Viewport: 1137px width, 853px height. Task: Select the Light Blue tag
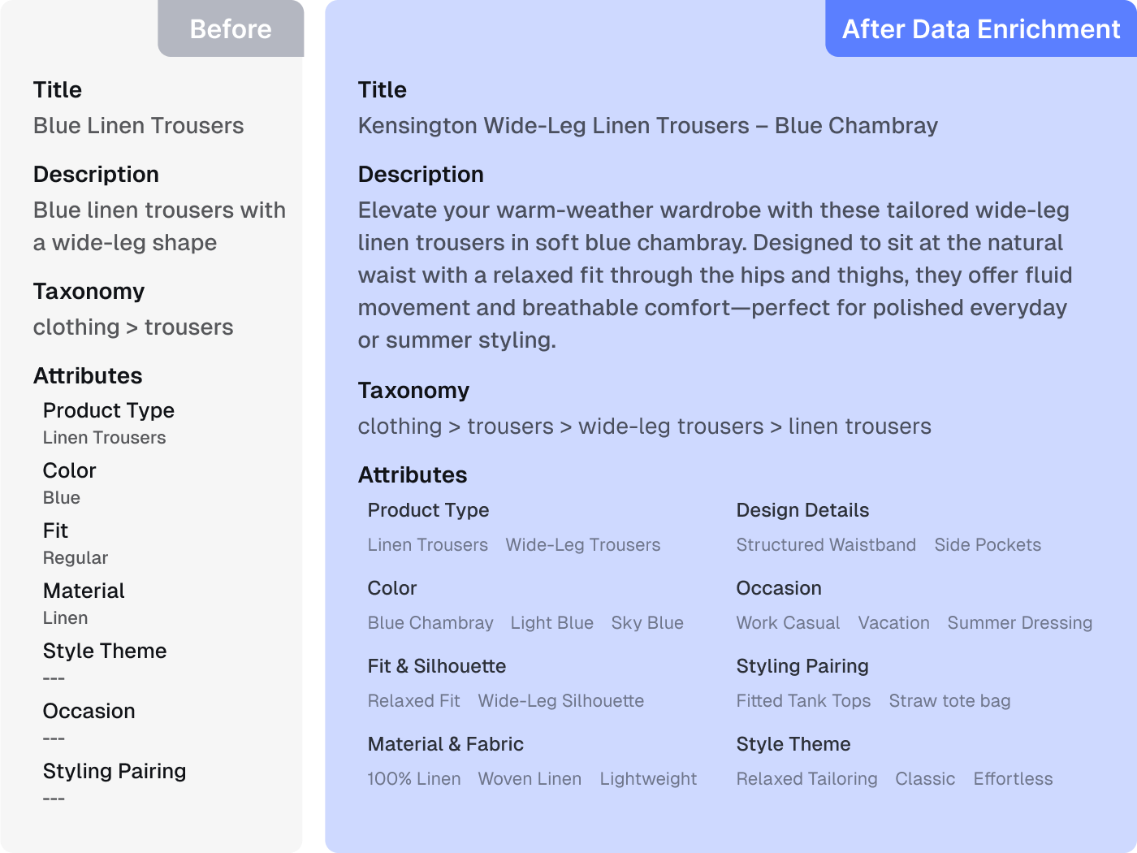coord(551,623)
